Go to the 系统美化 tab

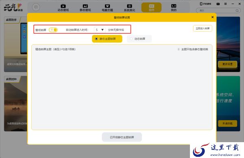(x=129, y=8)
